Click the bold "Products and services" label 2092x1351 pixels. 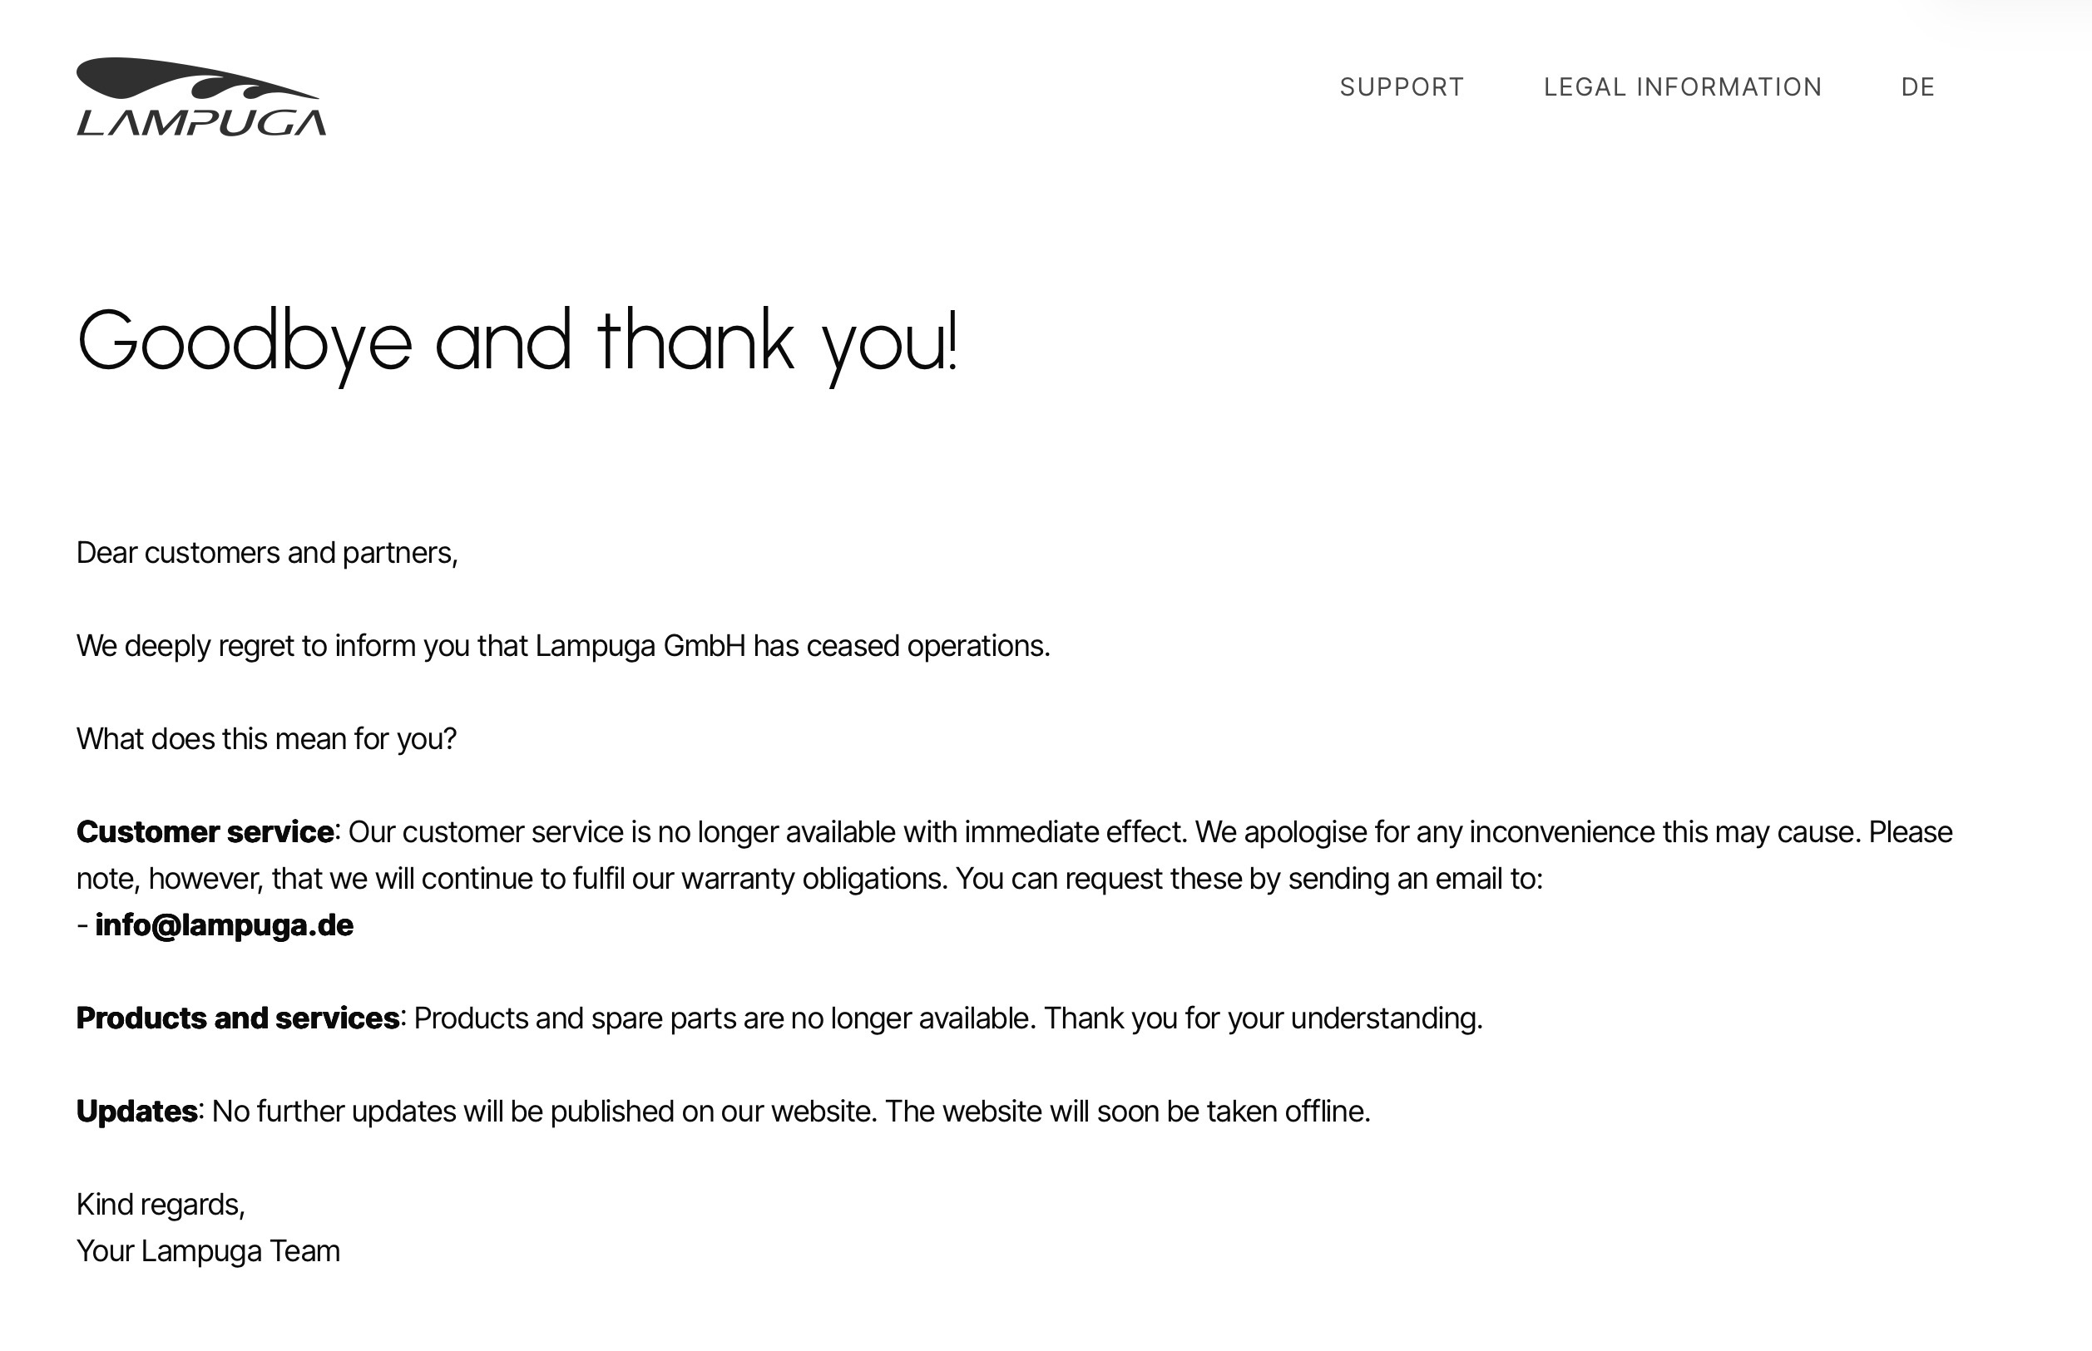tap(237, 1018)
